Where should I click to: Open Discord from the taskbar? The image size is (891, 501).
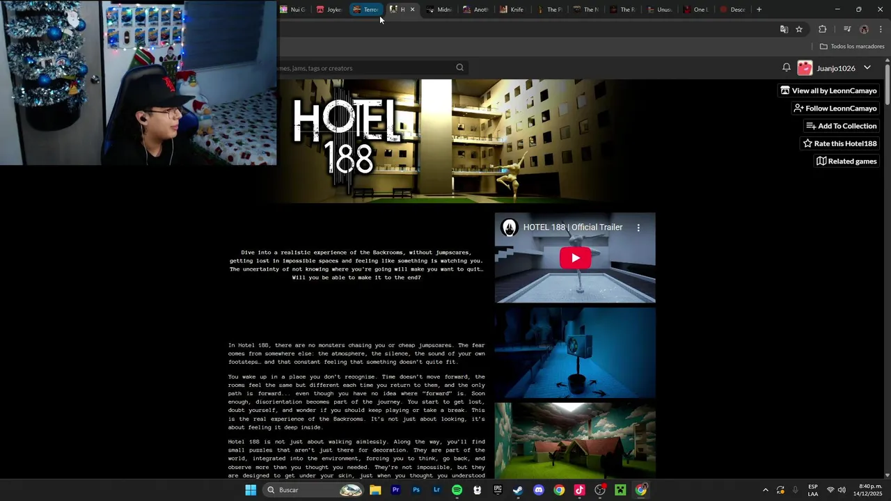538,490
